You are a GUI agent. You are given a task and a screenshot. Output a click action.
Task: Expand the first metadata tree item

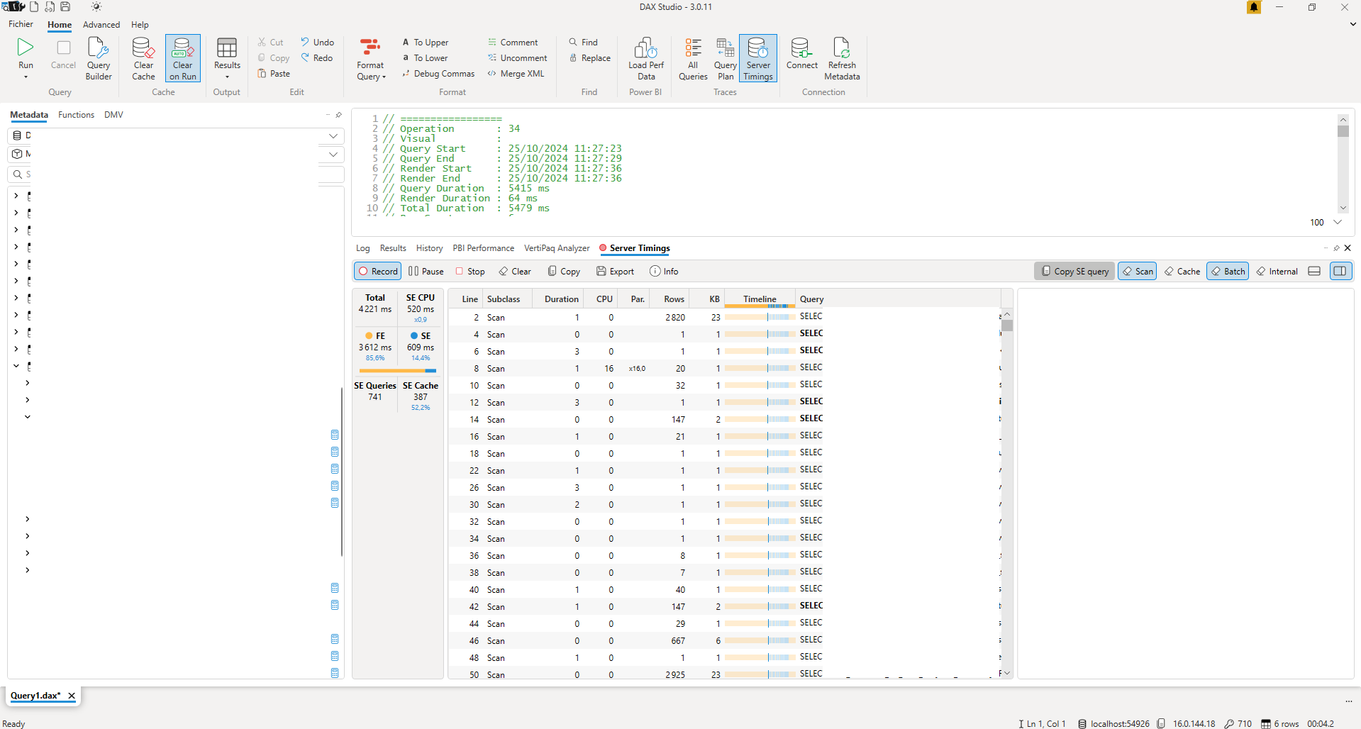(x=16, y=196)
